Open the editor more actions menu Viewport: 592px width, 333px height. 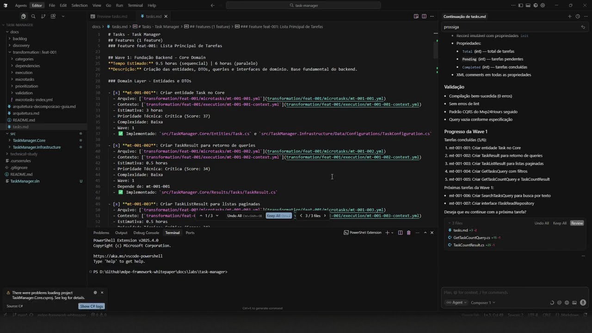pyautogui.click(x=432, y=16)
